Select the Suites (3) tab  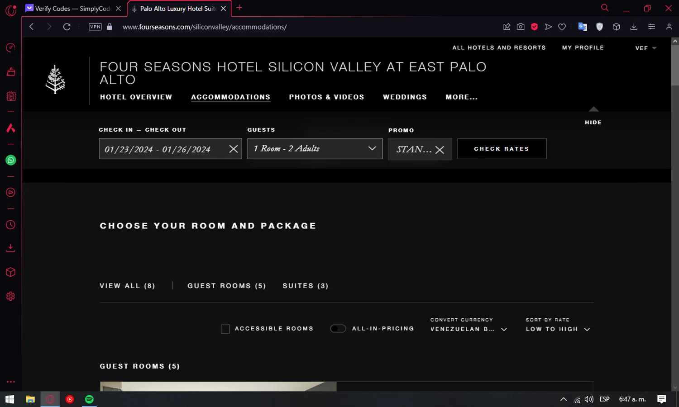click(306, 286)
